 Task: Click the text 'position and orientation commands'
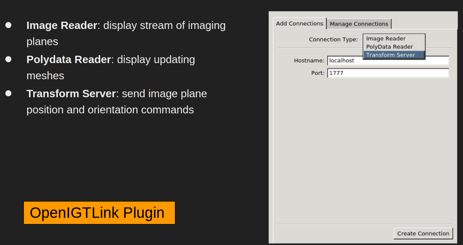110,110
